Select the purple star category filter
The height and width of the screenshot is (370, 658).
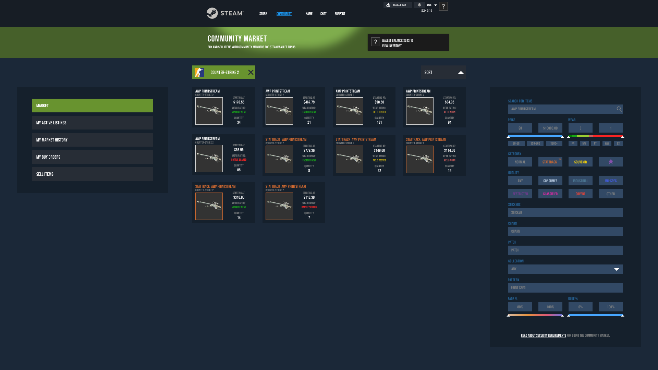(x=610, y=162)
